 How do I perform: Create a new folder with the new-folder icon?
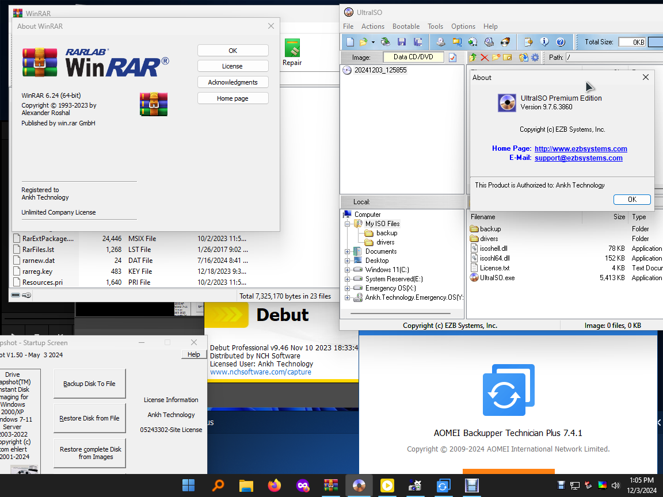(x=494, y=58)
